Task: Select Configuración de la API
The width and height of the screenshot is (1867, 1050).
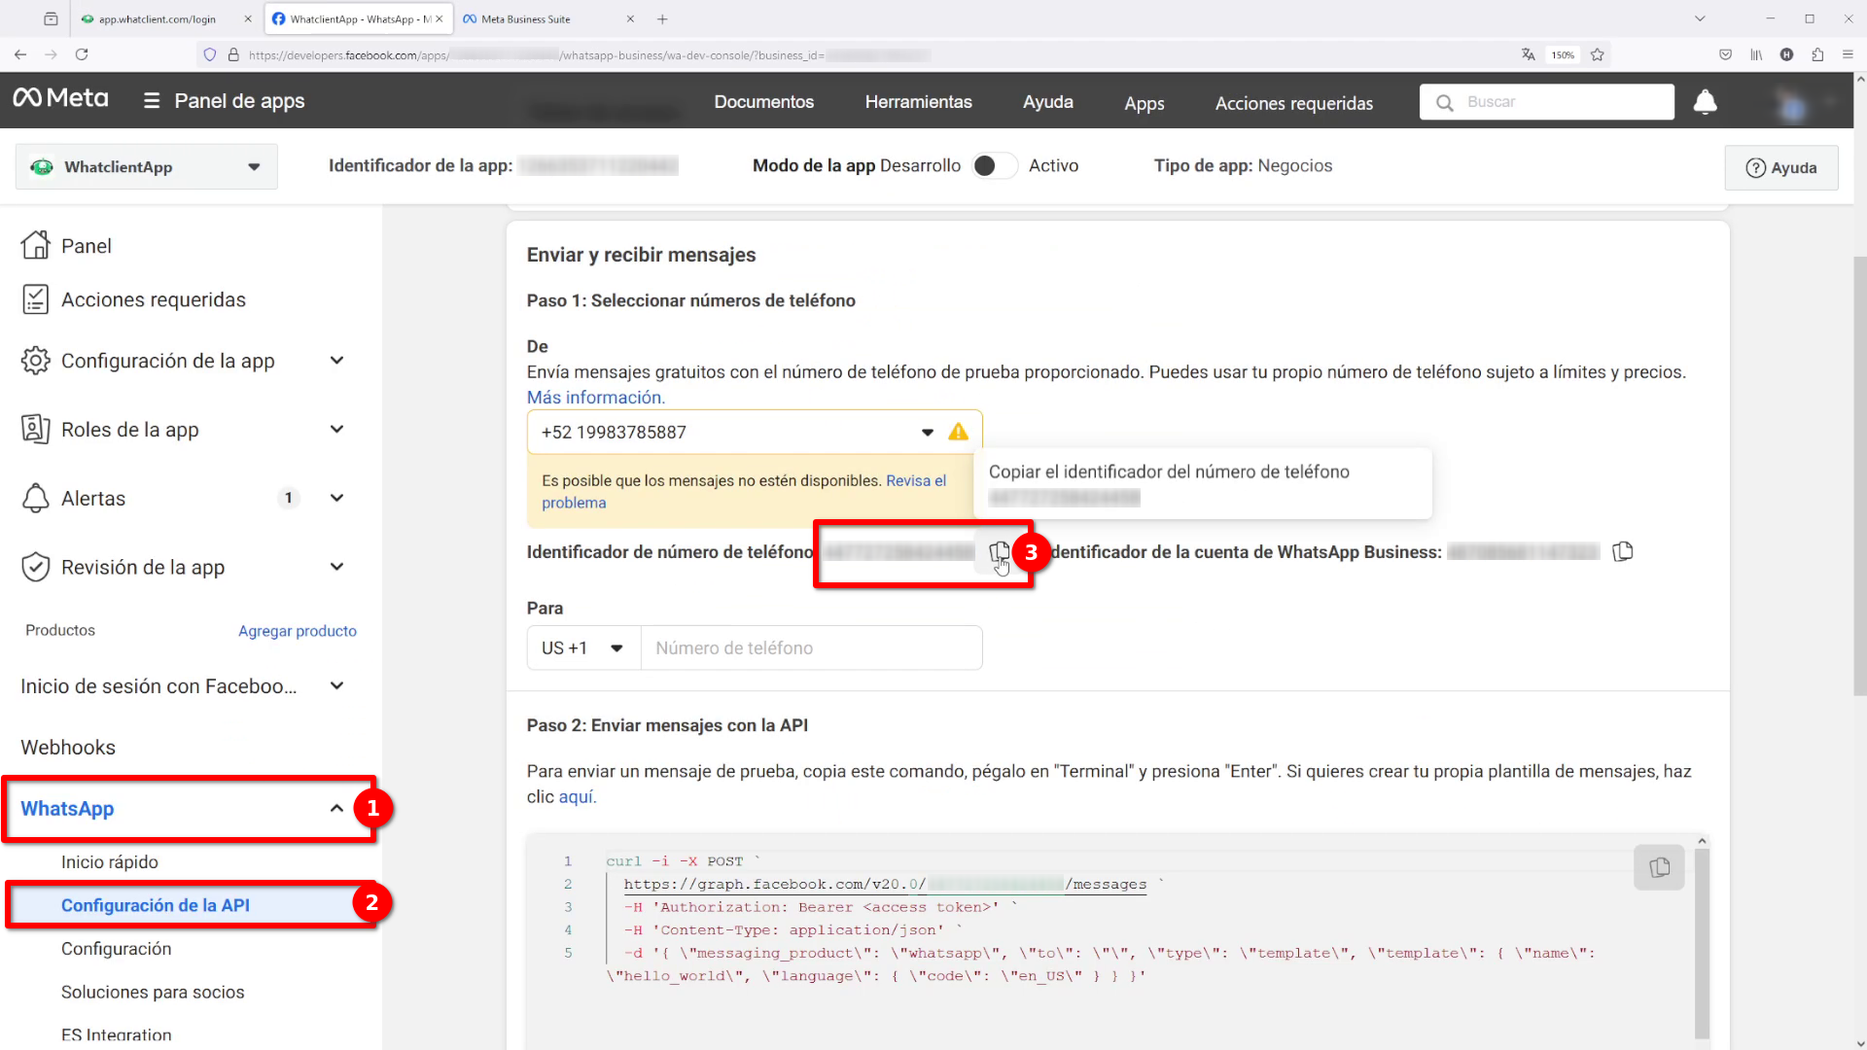Action: tap(156, 905)
